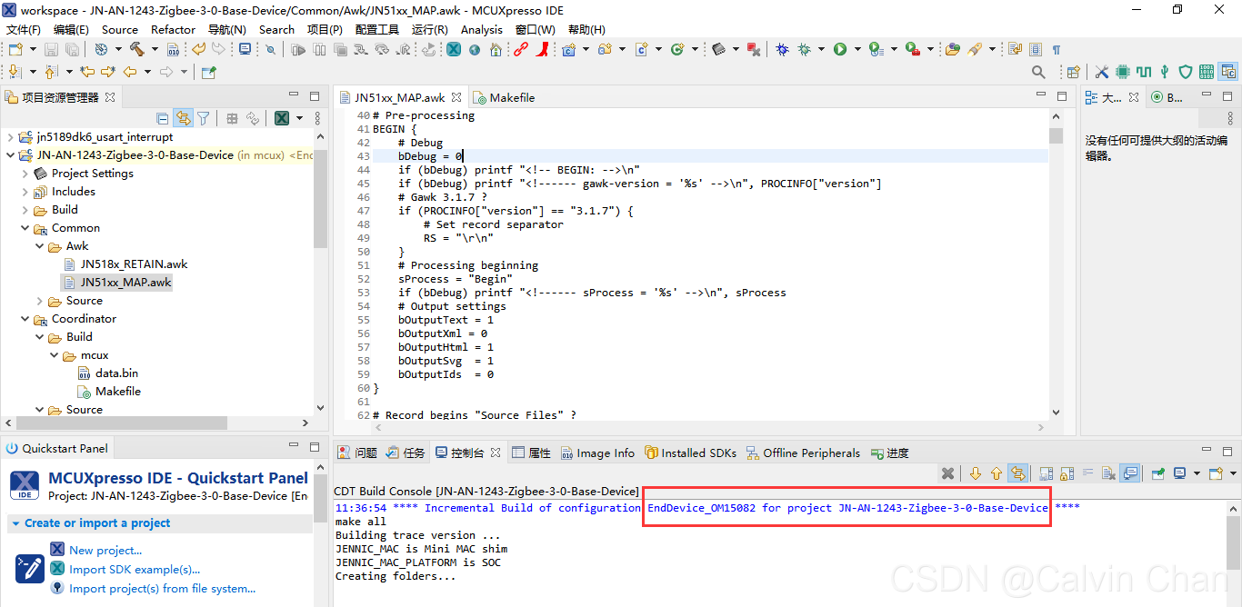
Task: Collapse the Create or import a project section
Action: (15, 523)
